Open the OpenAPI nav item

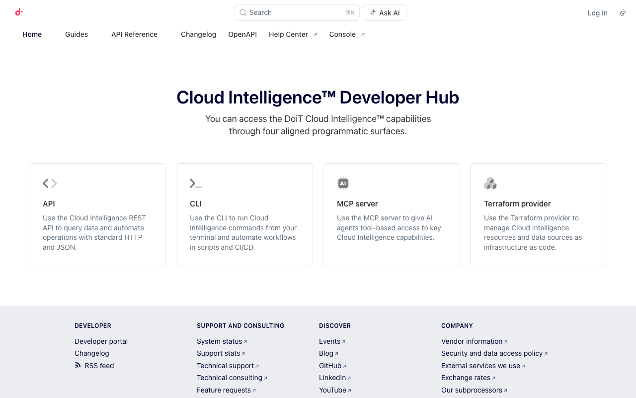(x=242, y=34)
